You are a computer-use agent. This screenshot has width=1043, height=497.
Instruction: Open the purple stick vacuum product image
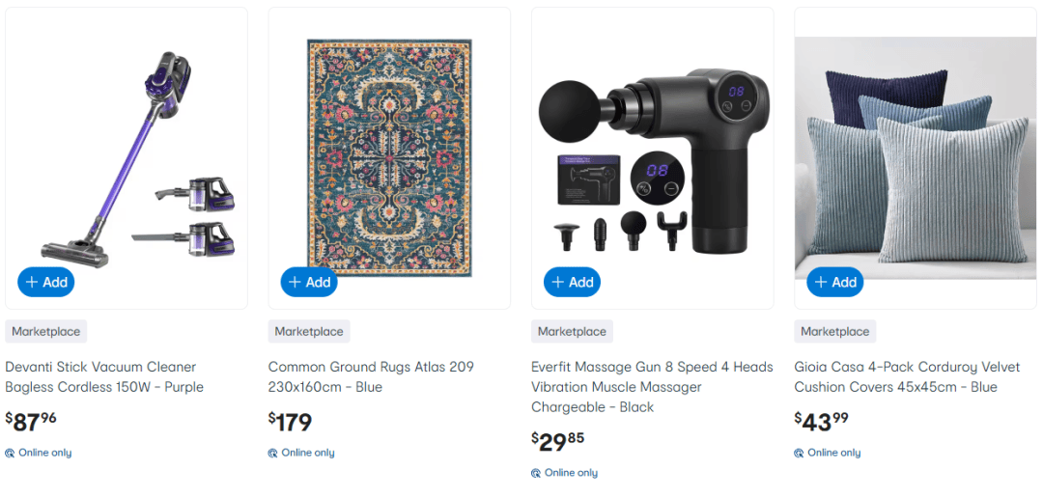pyautogui.click(x=126, y=154)
